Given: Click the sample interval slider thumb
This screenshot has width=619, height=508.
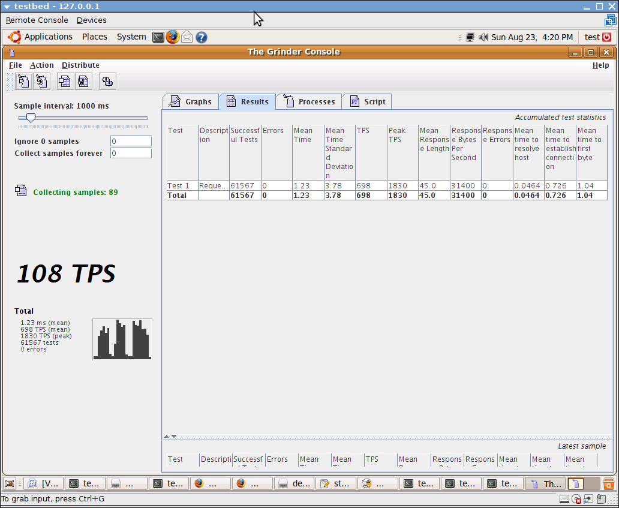Looking at the screenshot, I should [x=31, y=118].
